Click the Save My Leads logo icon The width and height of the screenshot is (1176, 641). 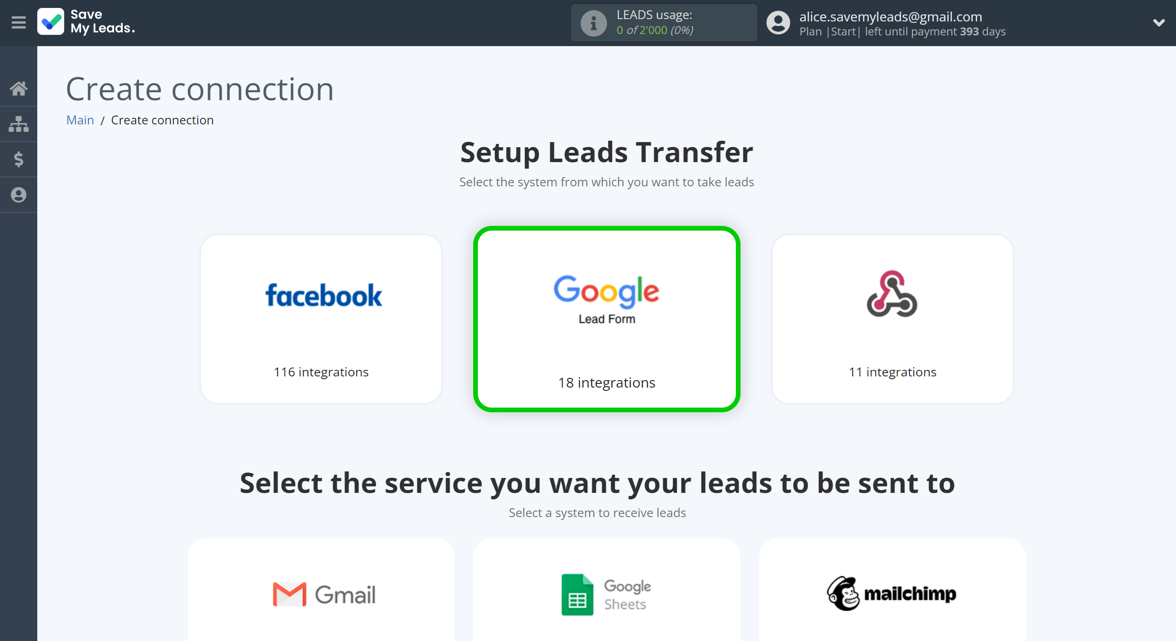click(51, 22)
